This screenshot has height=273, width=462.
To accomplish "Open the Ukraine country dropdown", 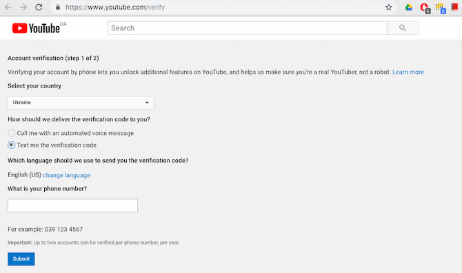I will click(x=81, y=103).
